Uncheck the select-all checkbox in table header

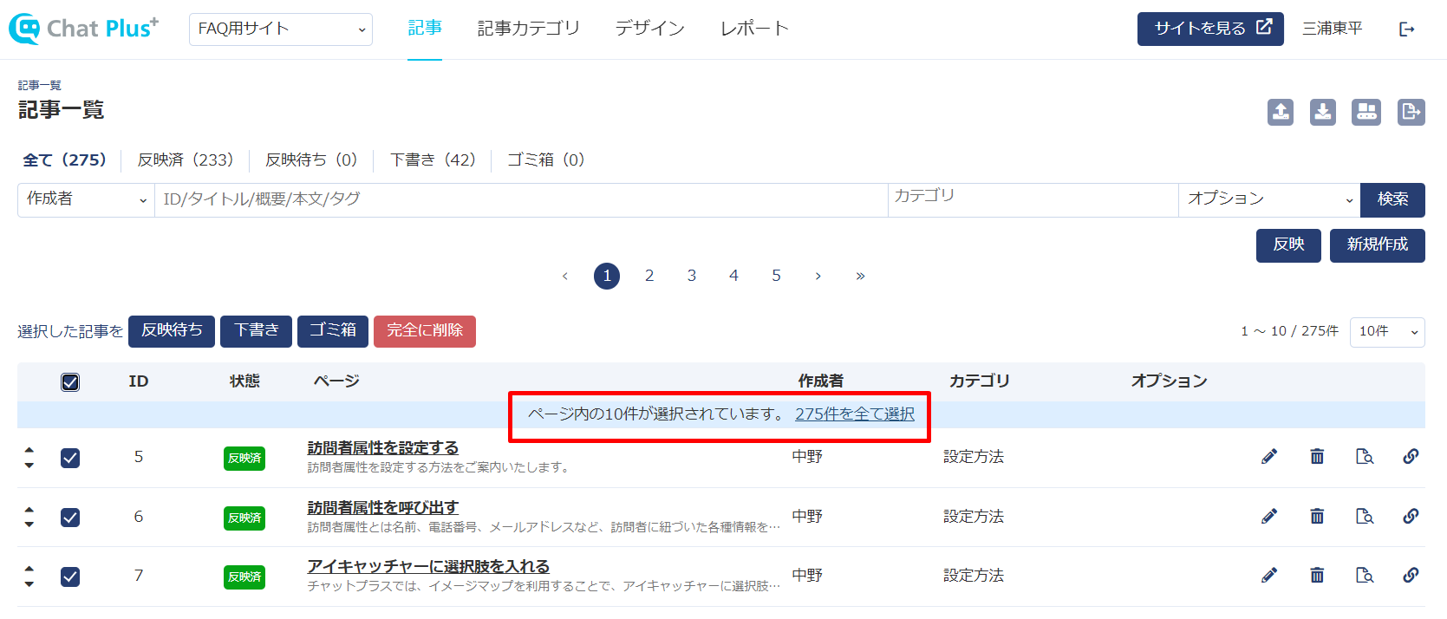70,382
